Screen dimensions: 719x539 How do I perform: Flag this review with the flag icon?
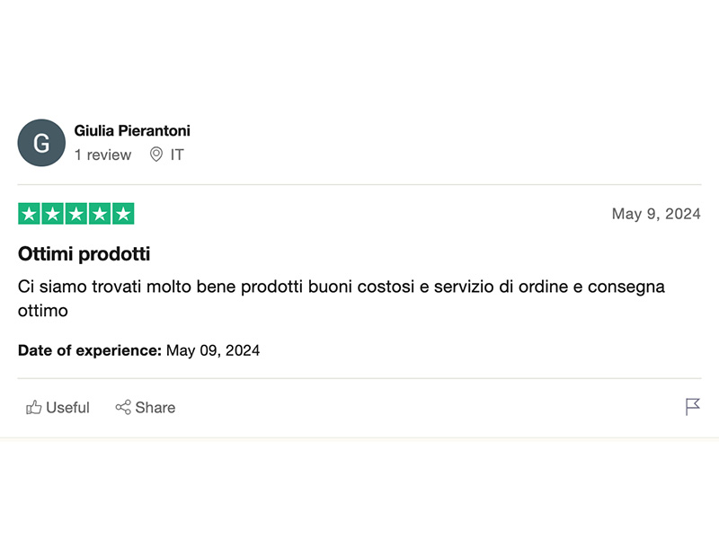692,407
